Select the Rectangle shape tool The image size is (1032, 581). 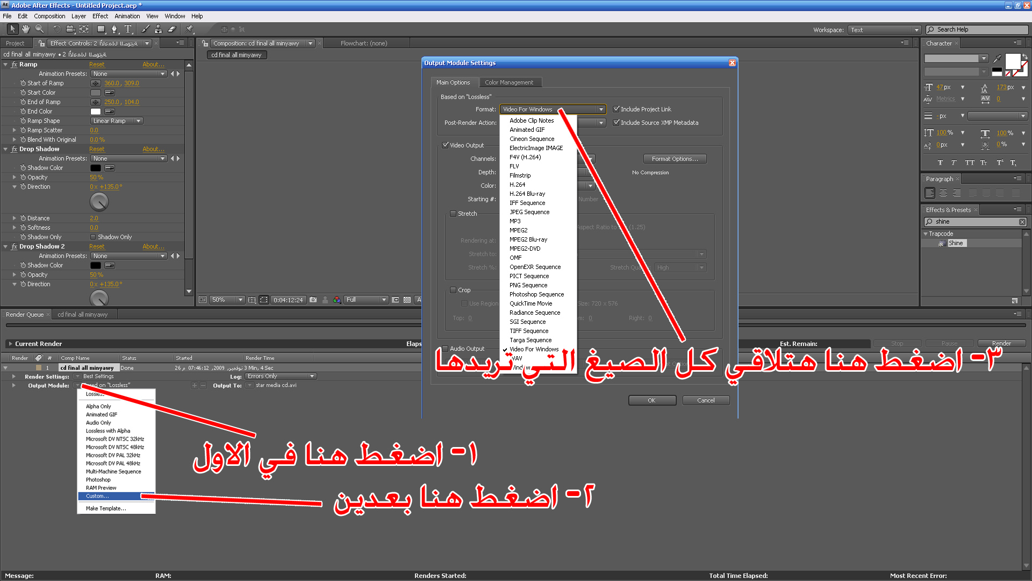pos(101,29)
